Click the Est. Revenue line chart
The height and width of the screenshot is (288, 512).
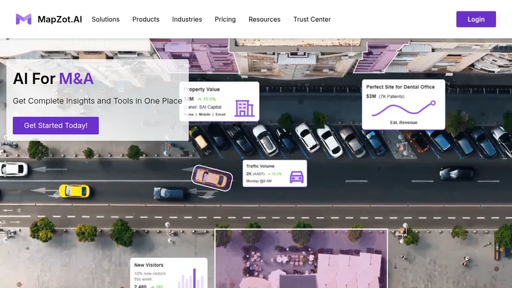[404, 109]
